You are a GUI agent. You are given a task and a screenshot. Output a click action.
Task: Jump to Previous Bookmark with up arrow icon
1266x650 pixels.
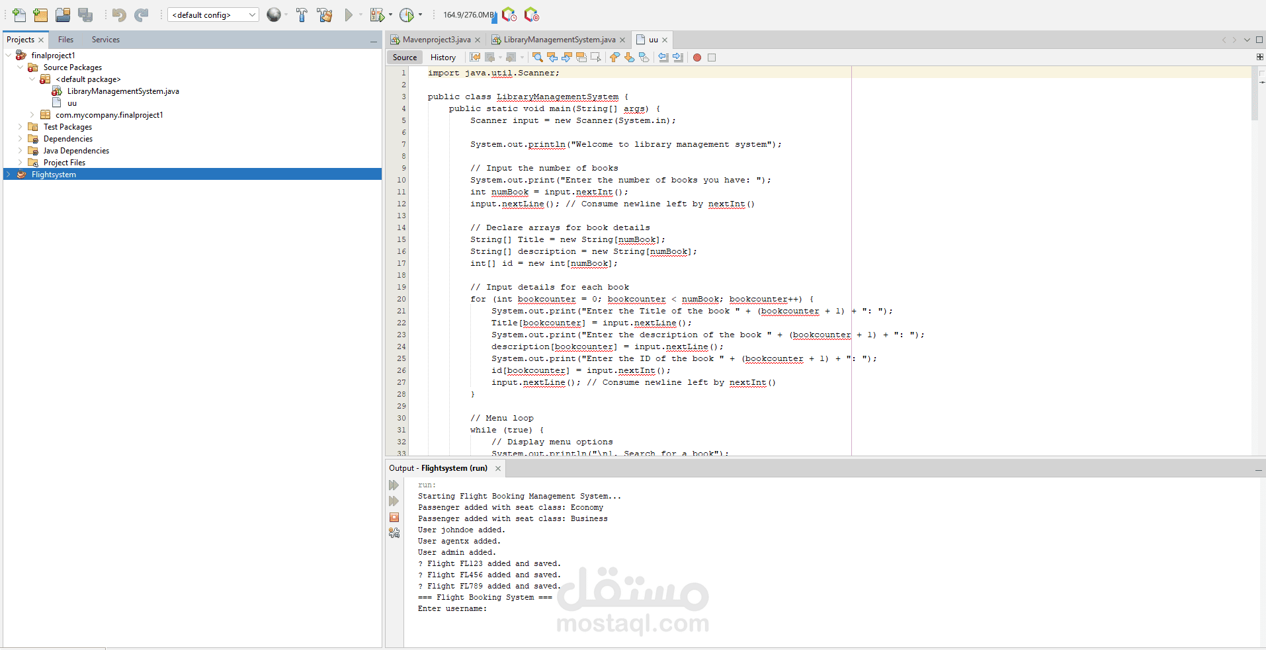[x=614, y=58]
